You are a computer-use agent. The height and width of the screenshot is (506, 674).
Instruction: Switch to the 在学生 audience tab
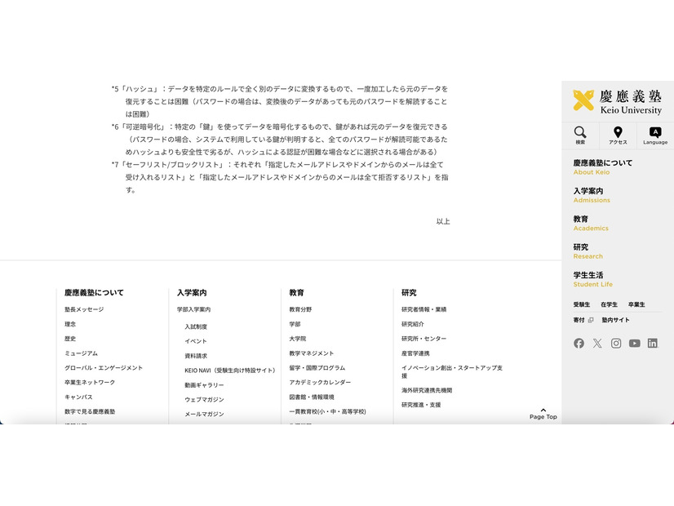(610, 304)
